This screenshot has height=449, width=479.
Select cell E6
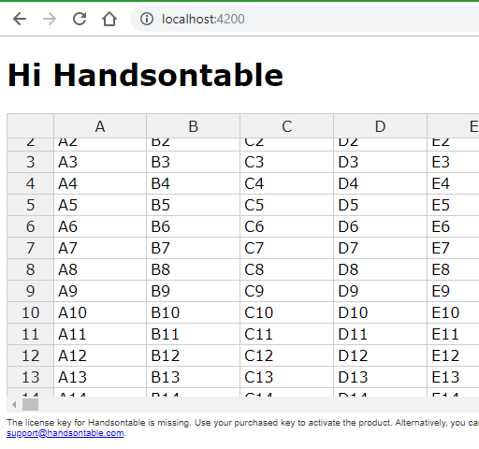[454, 226]
